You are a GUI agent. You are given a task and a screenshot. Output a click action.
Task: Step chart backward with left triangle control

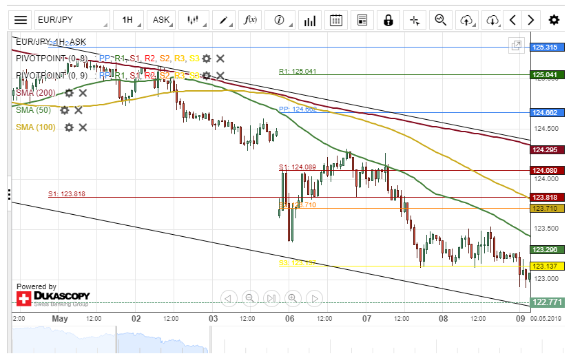point(229,298)
